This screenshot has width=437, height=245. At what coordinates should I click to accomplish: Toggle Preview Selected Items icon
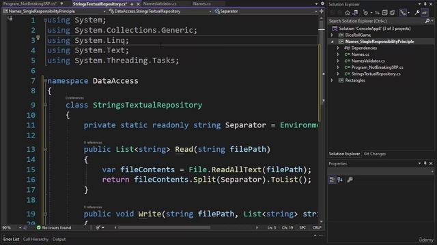tap(425, 12)
